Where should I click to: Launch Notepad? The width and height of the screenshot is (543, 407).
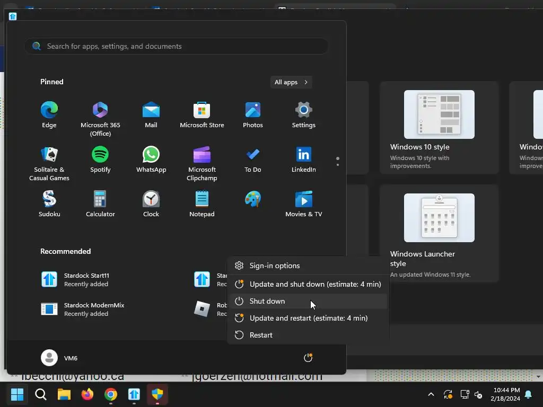202,204
